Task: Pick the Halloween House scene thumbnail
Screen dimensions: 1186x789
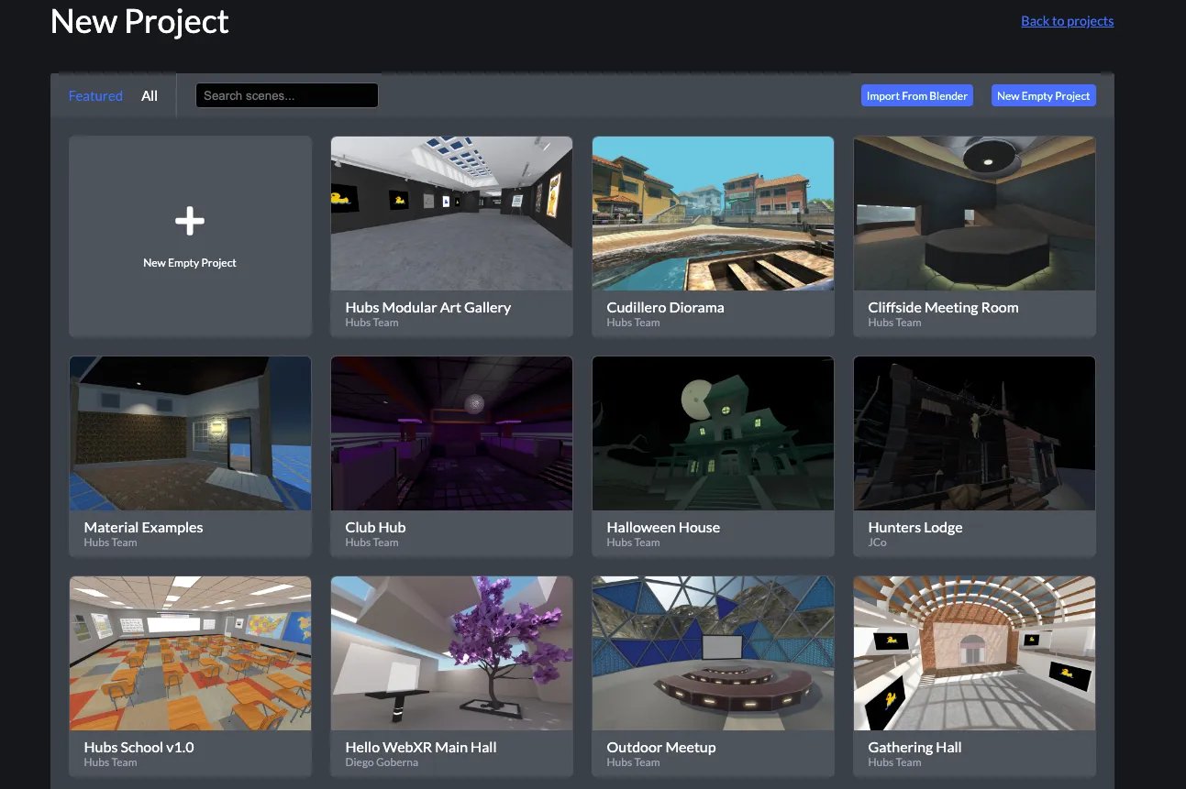Action: 713,433
